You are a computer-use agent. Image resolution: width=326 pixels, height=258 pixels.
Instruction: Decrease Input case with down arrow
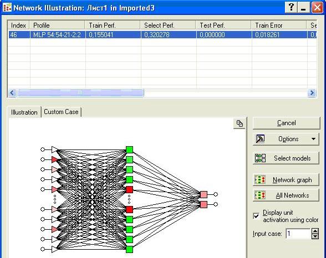click(x=315, y=236)
